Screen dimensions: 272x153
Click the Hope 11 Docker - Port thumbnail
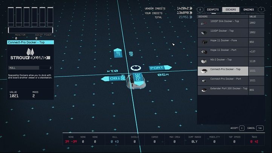[x=204, y=52]
